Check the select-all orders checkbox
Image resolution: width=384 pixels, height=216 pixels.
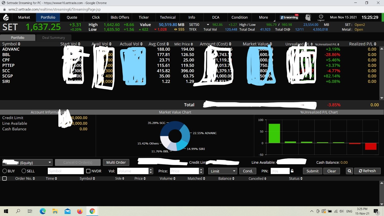(x=4, y=178)
